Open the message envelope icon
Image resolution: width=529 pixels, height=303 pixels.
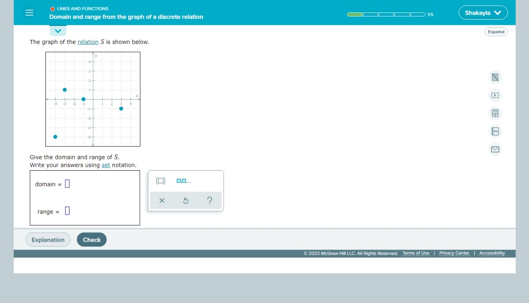click(496, 149)
